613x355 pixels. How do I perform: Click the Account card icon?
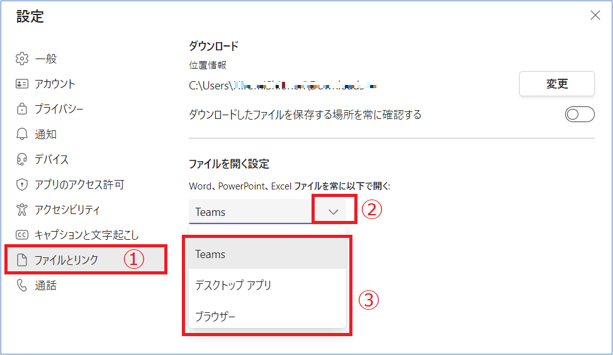(x=22, y=84)
